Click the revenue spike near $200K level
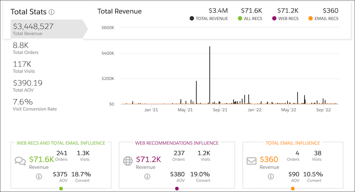This screenshot has height=192, width=355. (196, 92)
